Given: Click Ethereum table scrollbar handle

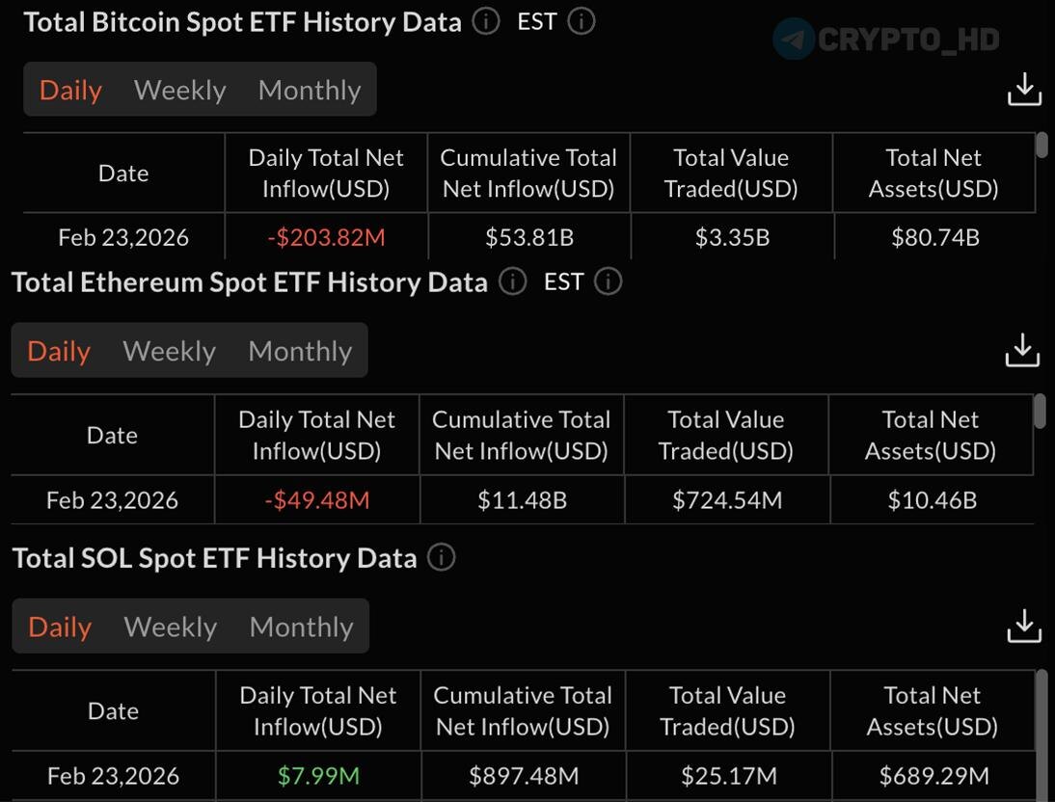Looking at the screenshot, I should [x=1040, y=411].
